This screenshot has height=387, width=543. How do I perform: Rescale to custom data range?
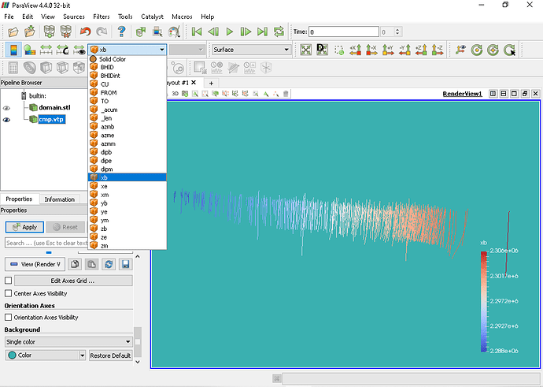pyautogui.click(x=63, y=50)
